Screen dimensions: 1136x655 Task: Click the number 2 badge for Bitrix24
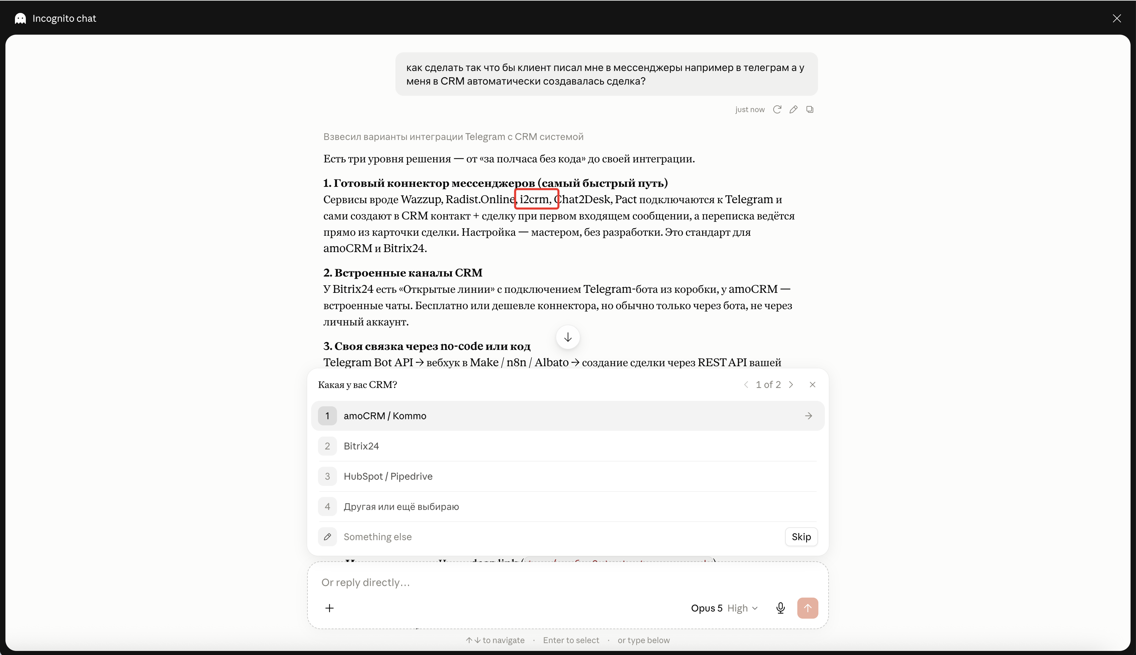pos(327,446)
